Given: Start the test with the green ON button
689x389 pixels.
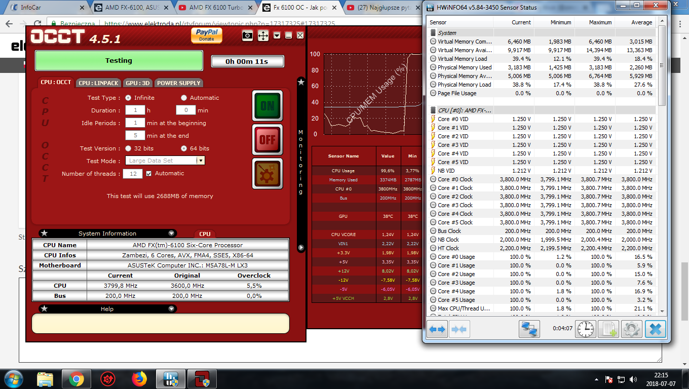Looking at the screenshot, I should 267,105.
